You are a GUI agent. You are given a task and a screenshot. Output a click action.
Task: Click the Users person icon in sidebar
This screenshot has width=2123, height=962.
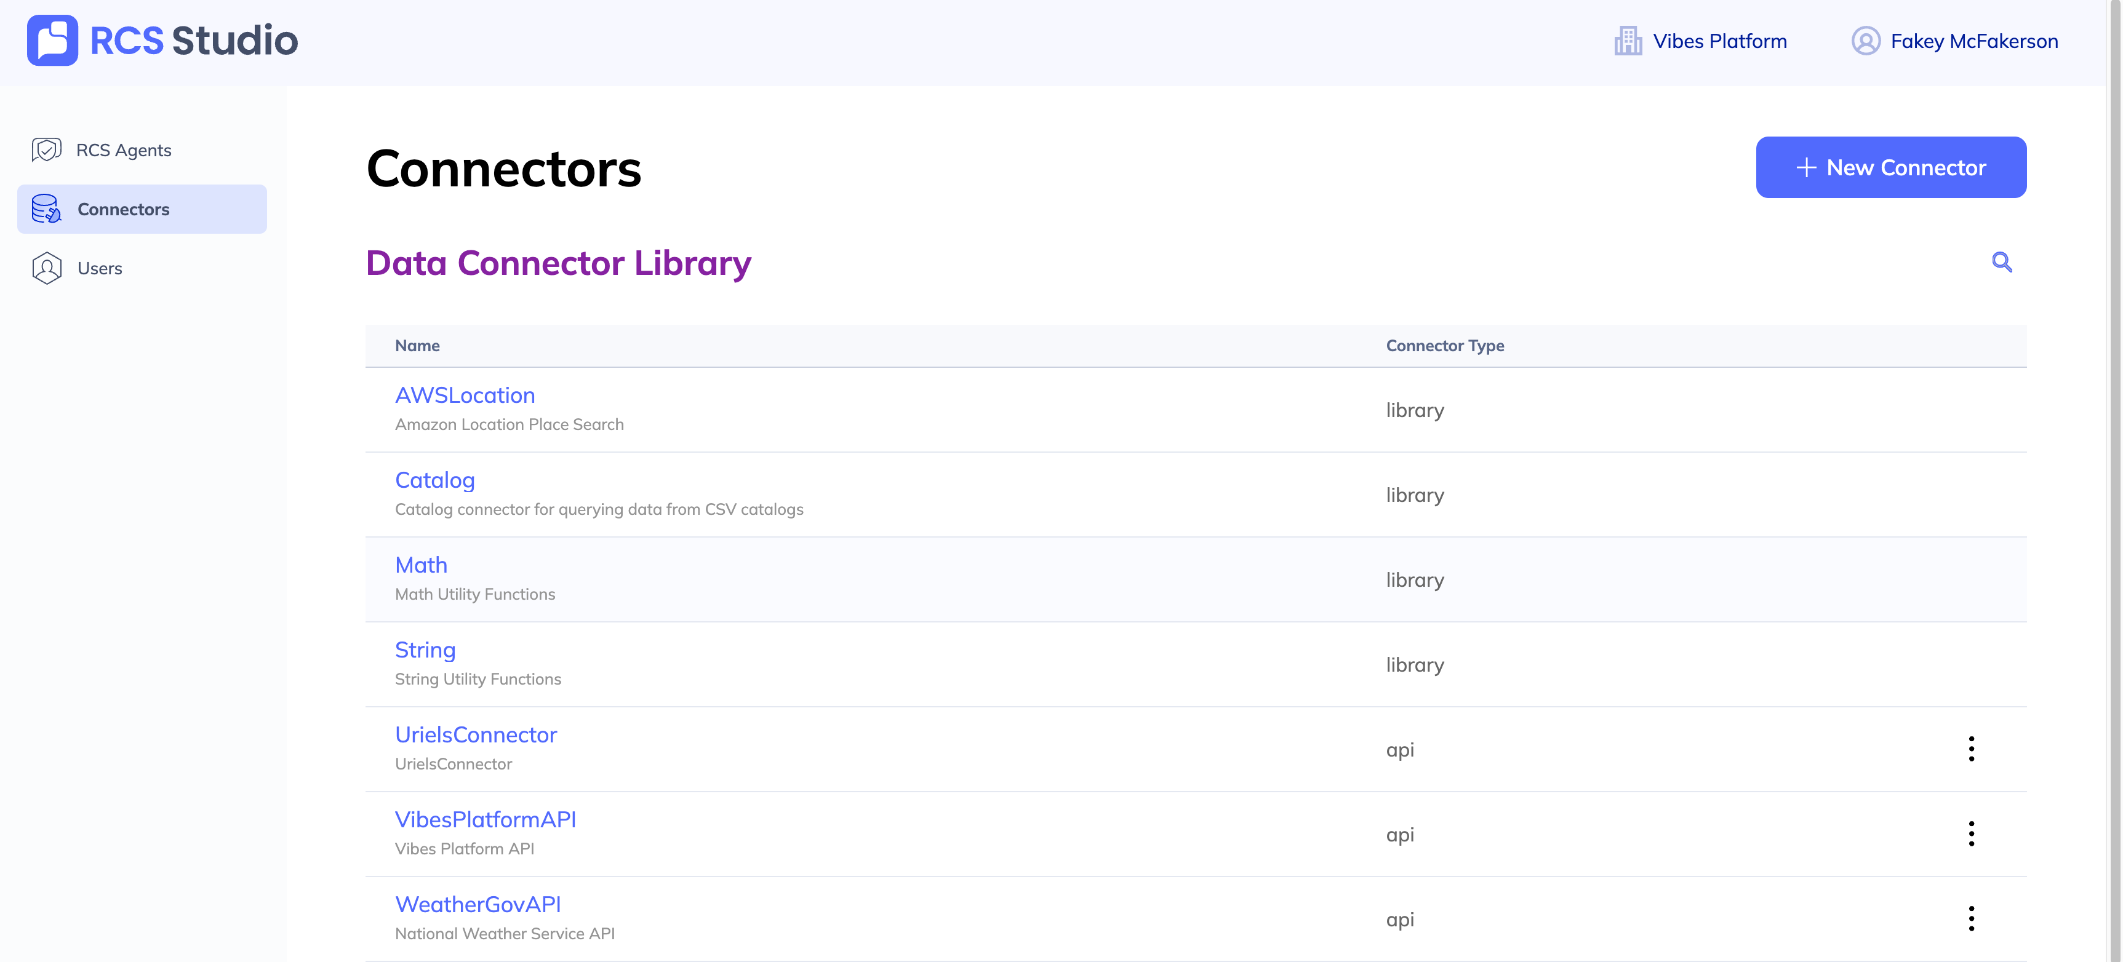[x=46, y=269]
